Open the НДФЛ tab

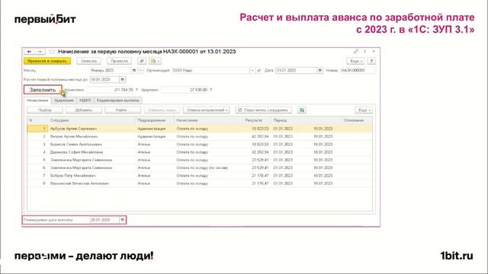(x=85, y=100)
